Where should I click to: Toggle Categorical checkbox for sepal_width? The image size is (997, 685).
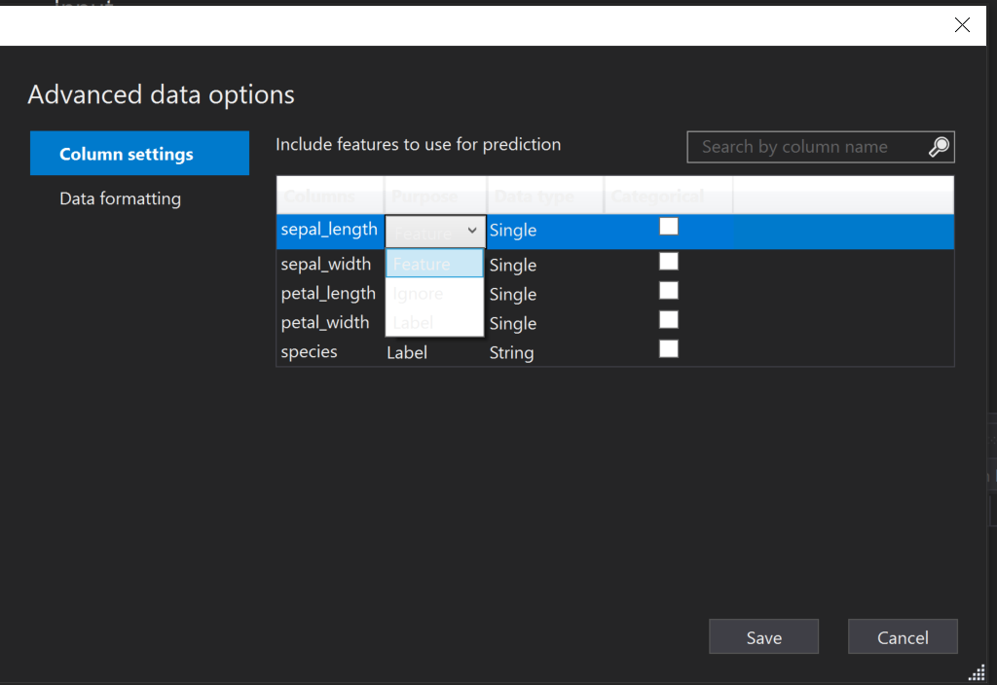click(x=668, y=261)
